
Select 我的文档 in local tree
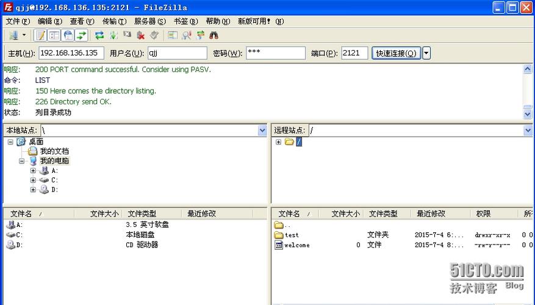pos(54,151)
